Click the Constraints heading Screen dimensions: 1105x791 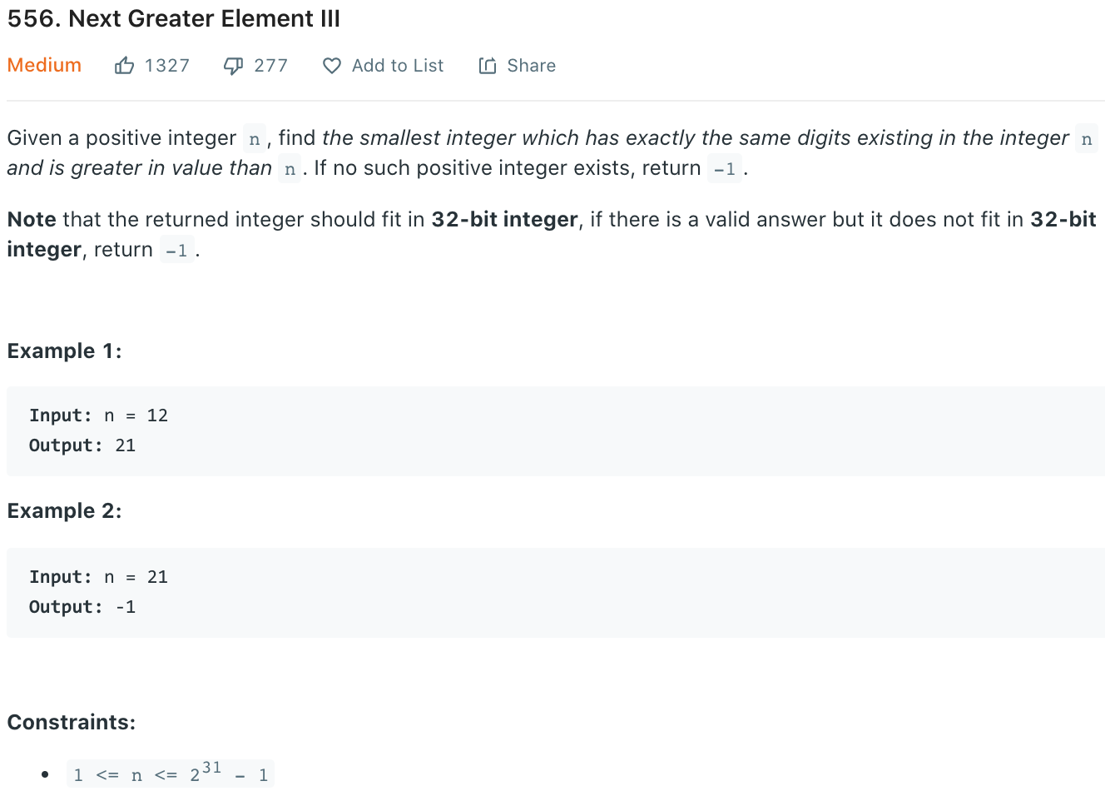click(x=72, y=722)
